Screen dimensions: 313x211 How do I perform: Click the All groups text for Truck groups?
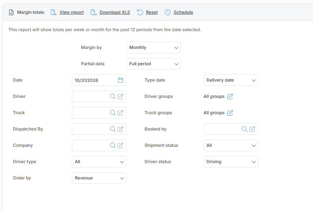214,113
